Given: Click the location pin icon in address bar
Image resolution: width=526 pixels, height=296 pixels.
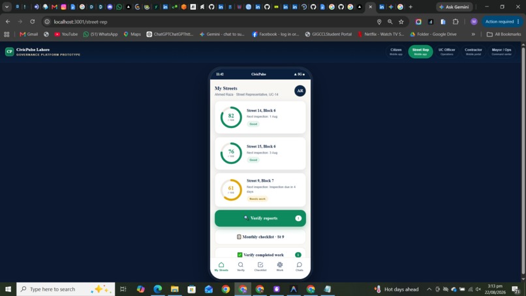Looking at the screenshot, I should coord(379,22).
